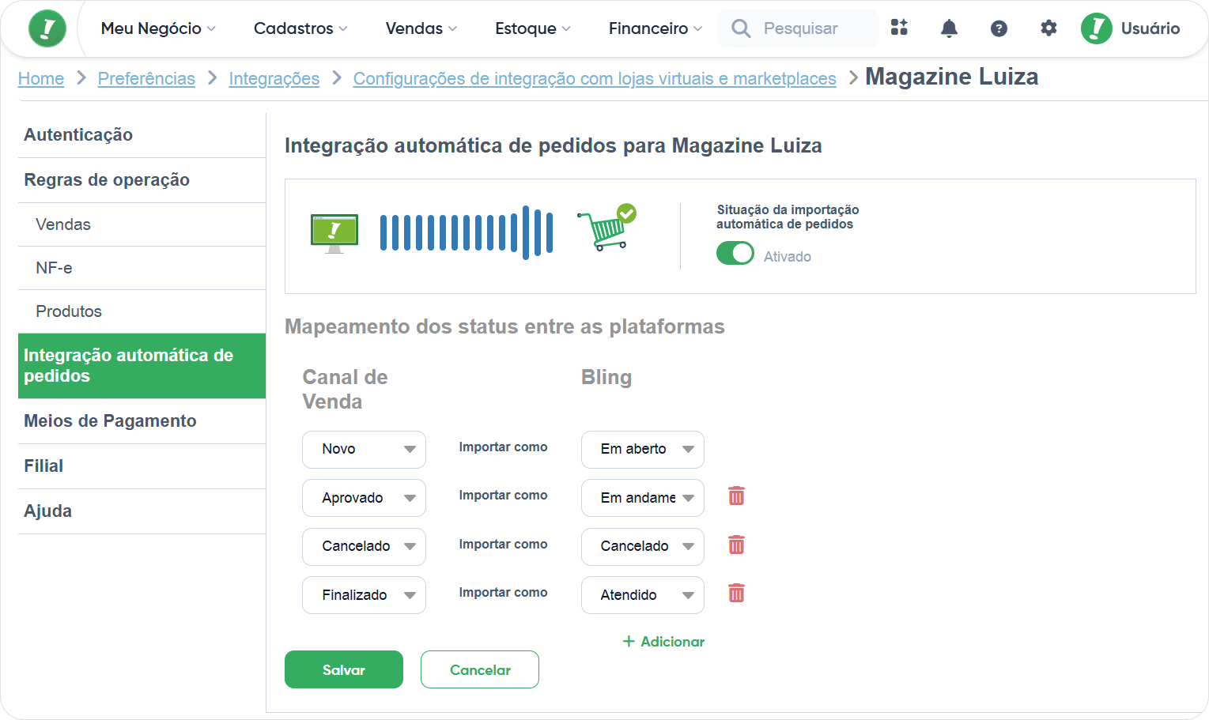Open the Vendas sidebar sub-item

pyautogui.click(x=142, y=224)
